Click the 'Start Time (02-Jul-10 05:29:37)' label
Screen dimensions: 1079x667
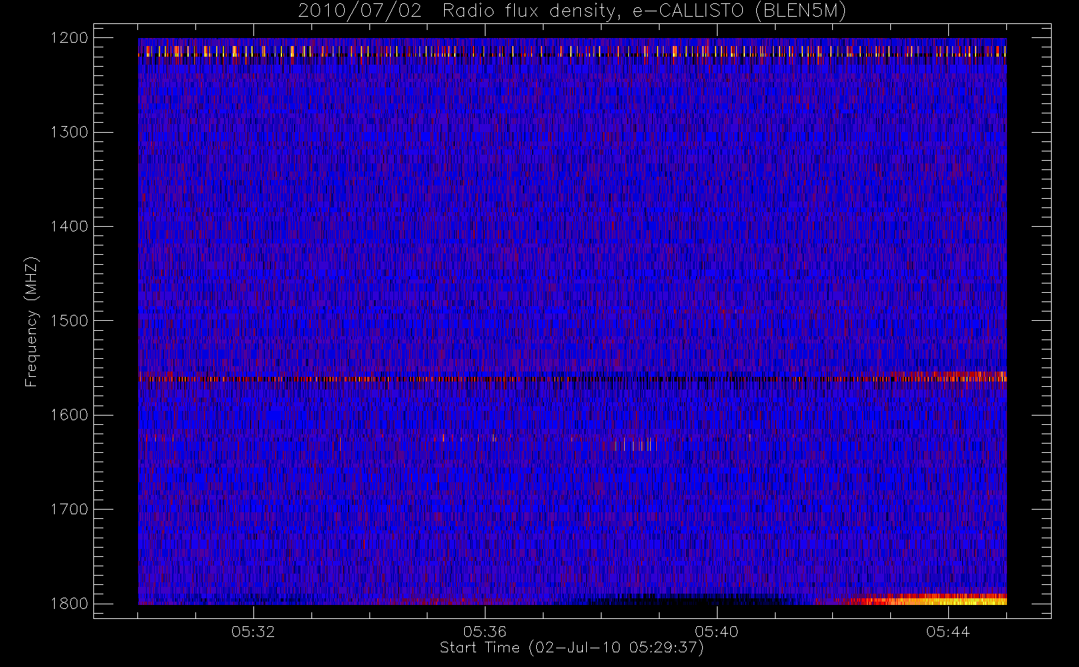[x=572, y=648]
